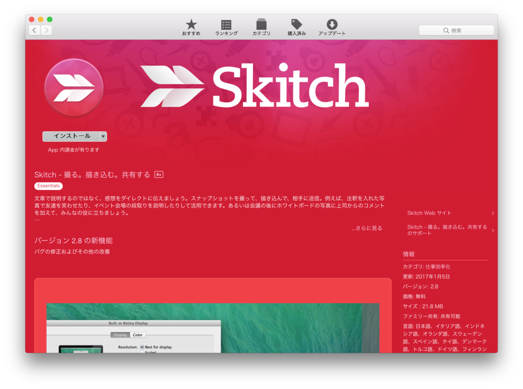Click chevron next to Skitch サポート link
Screen dimensions: 523x389
coord(493,230)
